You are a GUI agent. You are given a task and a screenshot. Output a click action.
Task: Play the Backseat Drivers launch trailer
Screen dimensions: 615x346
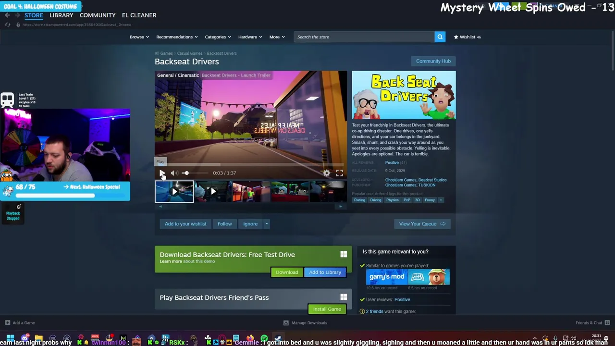pyautogui.click(x=162, y=173)
